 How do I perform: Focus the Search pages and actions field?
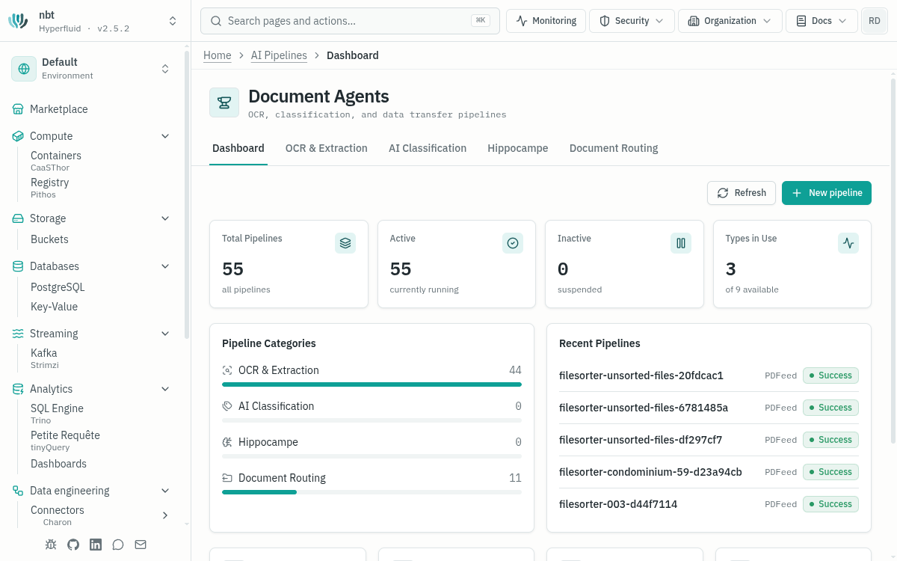pyautogui.click(x=350, y=21)
